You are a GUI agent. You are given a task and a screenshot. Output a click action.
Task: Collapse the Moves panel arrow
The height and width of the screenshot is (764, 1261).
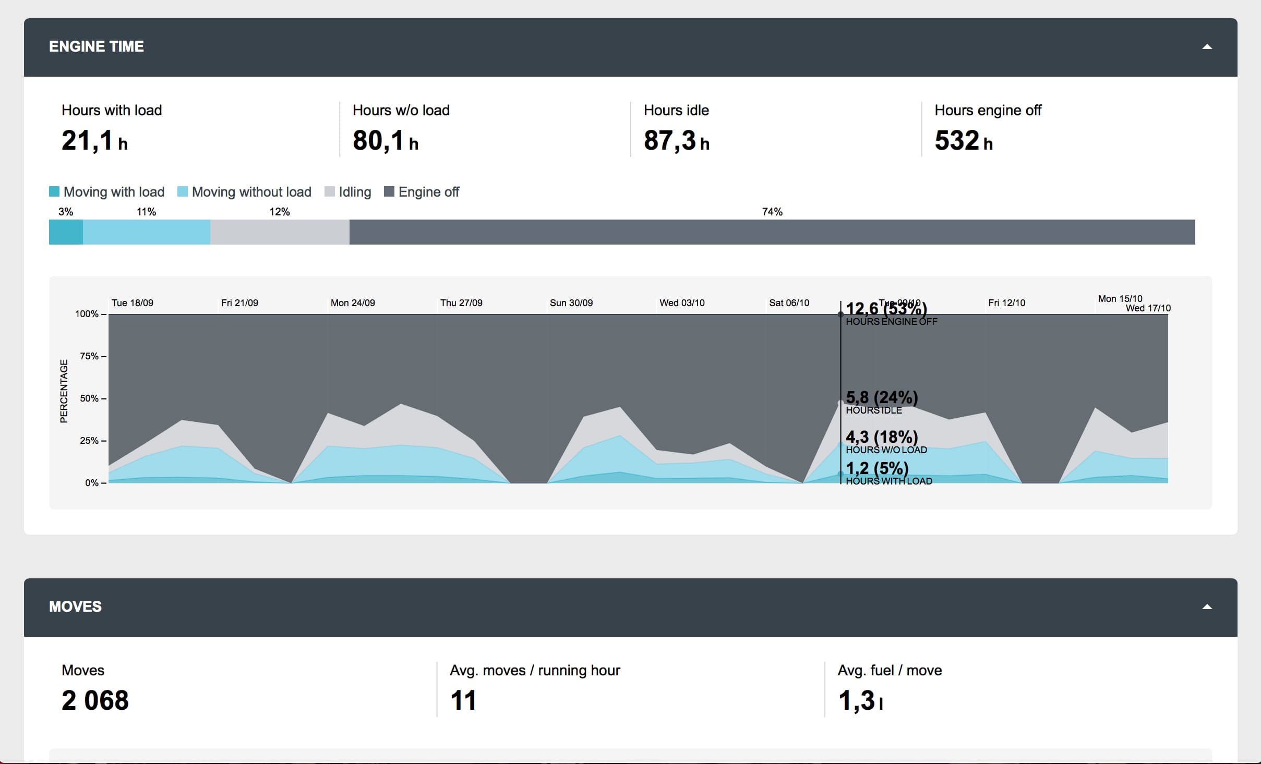click(x=1207, y=607)
